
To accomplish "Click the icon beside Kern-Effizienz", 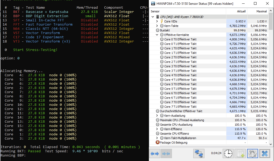I will (162, 129).
